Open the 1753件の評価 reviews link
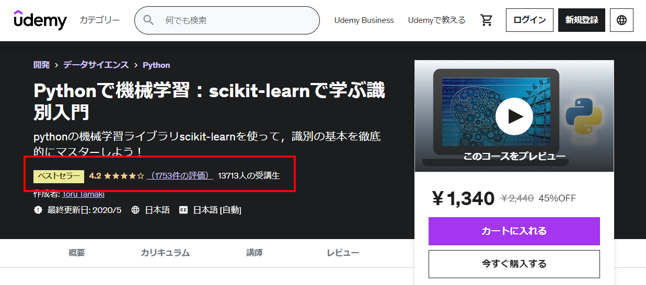646x285 pixels. (180, 176)
